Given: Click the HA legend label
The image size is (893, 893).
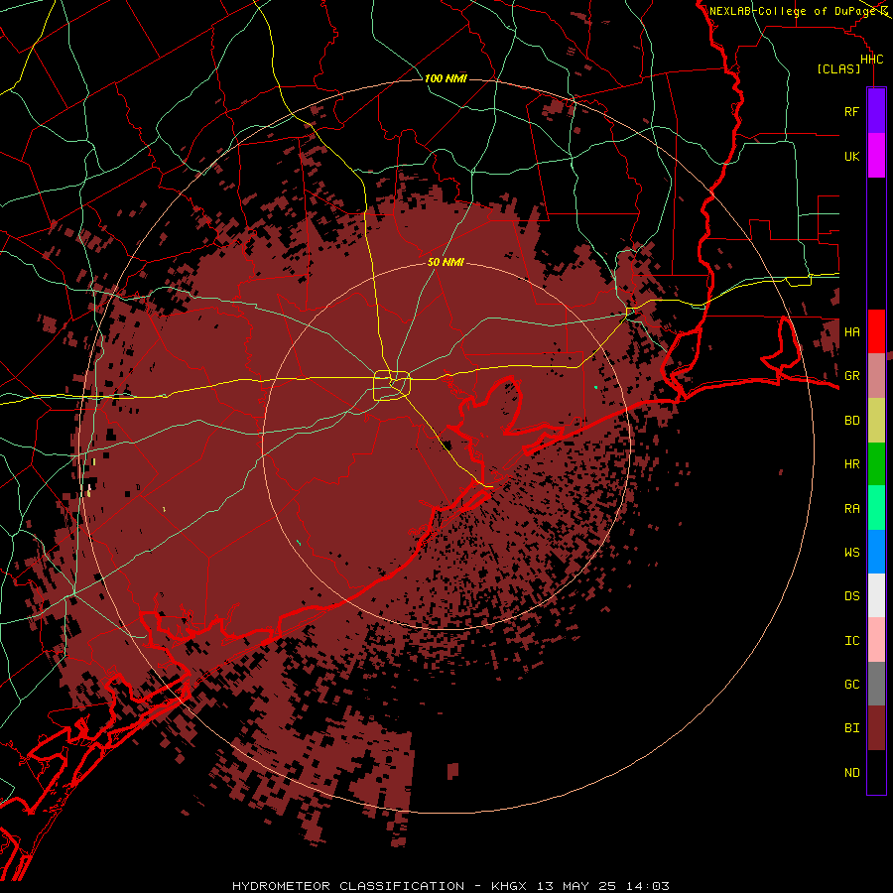Looking at the screenshot, I should (x=851, y=331).
